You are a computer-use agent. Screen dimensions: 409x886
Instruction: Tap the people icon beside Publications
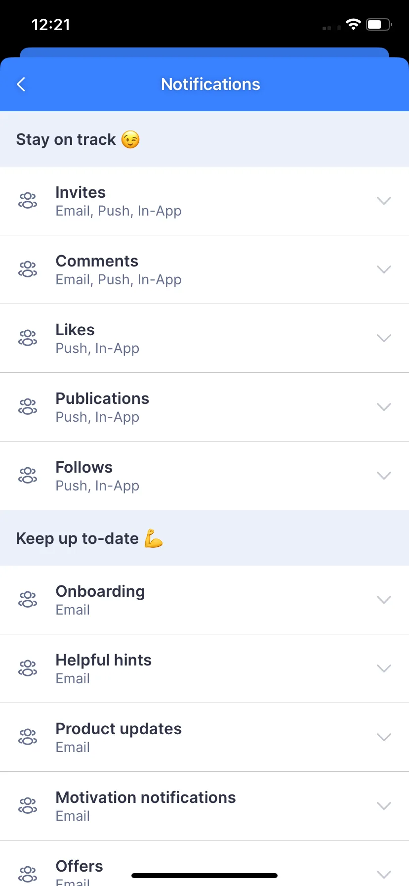coord(28,407)
